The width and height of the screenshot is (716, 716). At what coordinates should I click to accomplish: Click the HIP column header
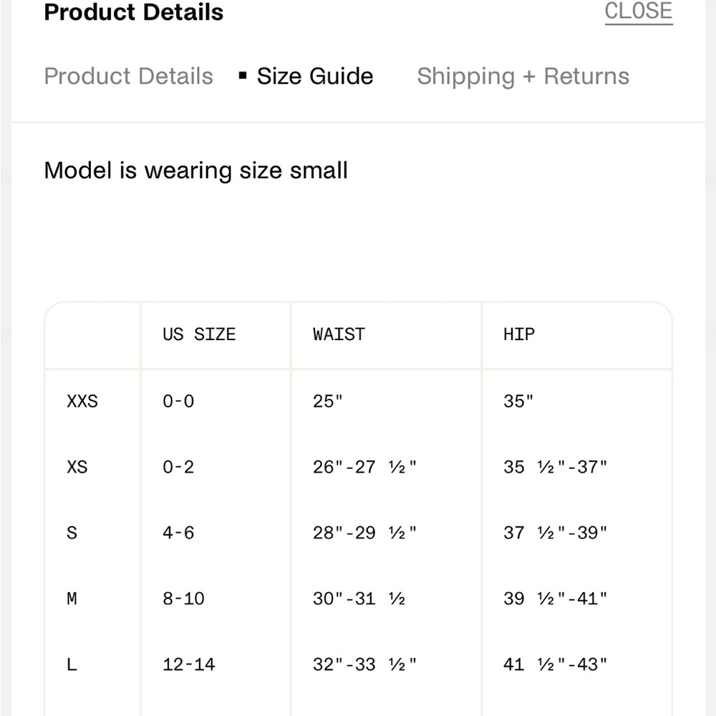(518, 334)
